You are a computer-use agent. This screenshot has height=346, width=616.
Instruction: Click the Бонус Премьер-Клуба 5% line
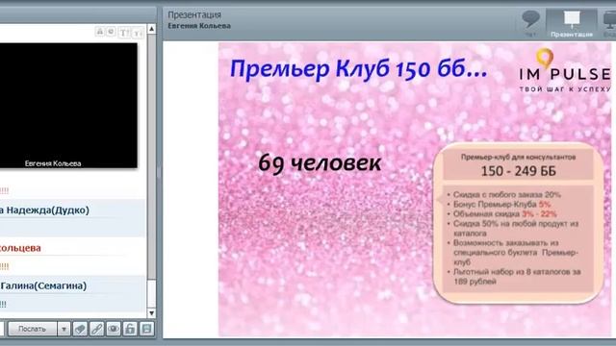501,204
